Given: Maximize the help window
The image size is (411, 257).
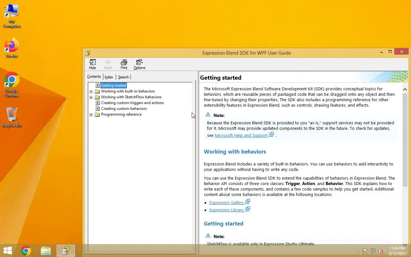Looking at the screenshot, I should pyautogui.click(x=390, y=52).
